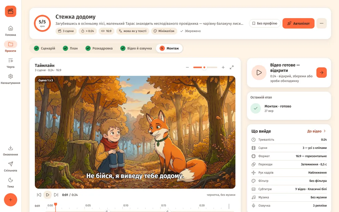Open the 16:9 aspect ratio chip
Image resolution: width=339 pixels, height=212 pixels.
point(106,31)
